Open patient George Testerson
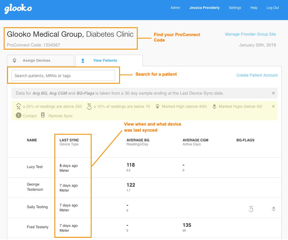 point(35,187)
